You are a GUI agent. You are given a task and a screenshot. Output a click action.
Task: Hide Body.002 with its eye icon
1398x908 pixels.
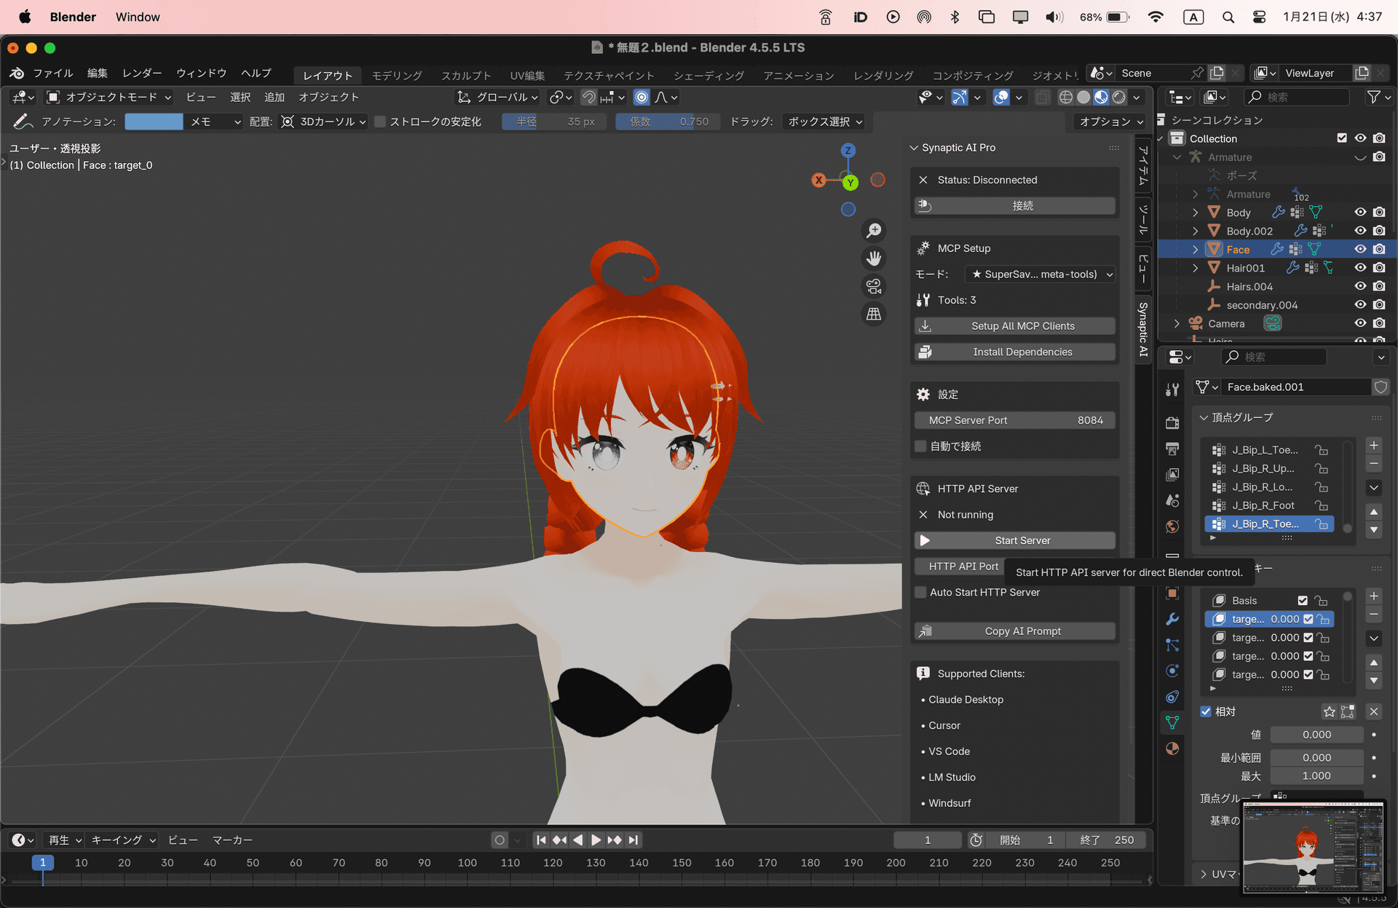1359,231
